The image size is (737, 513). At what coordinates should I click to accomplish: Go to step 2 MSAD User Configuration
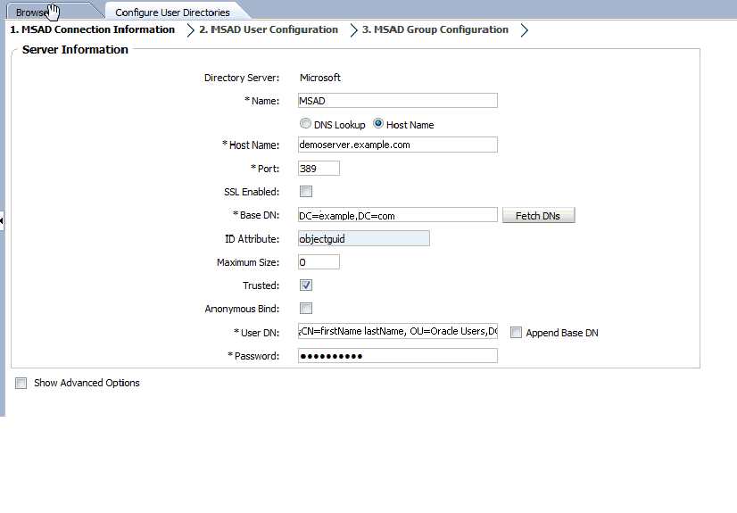[x=269, y=29]
